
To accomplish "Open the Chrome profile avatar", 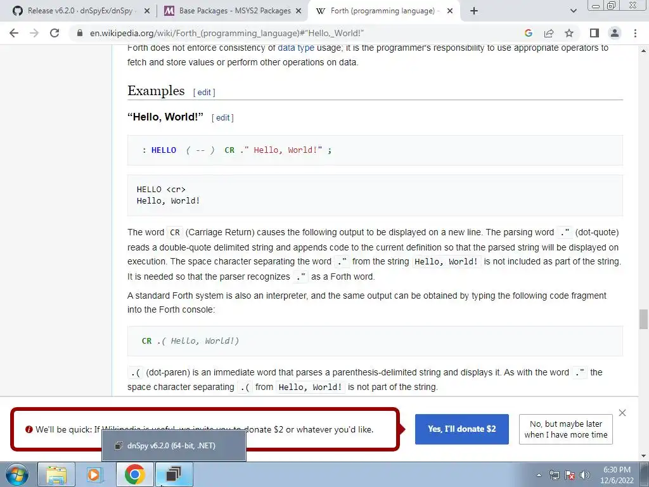I will tap(615, 33).
